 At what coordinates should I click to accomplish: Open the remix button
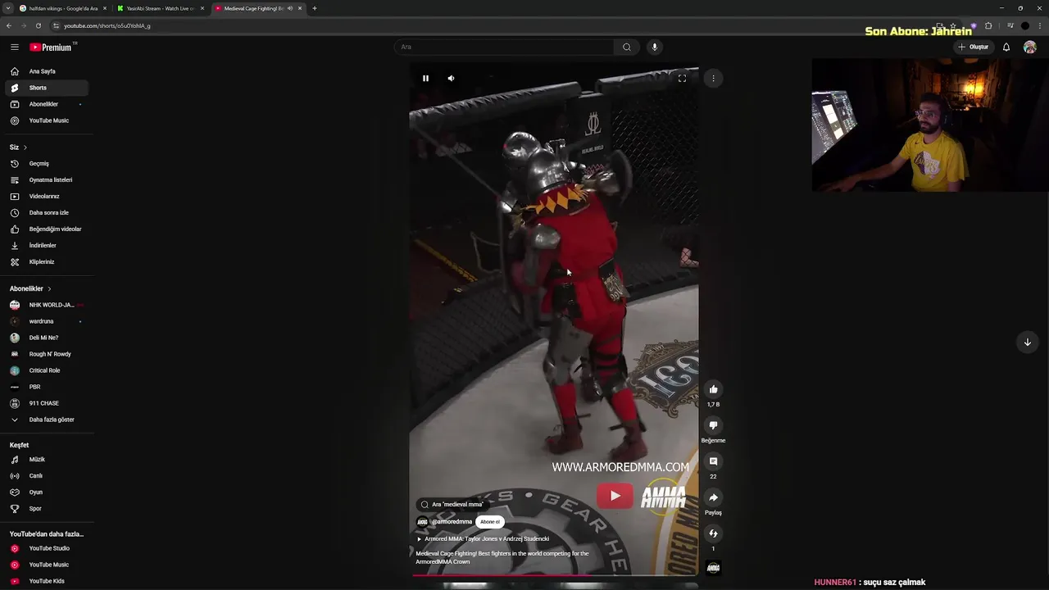tap(713, 533)
